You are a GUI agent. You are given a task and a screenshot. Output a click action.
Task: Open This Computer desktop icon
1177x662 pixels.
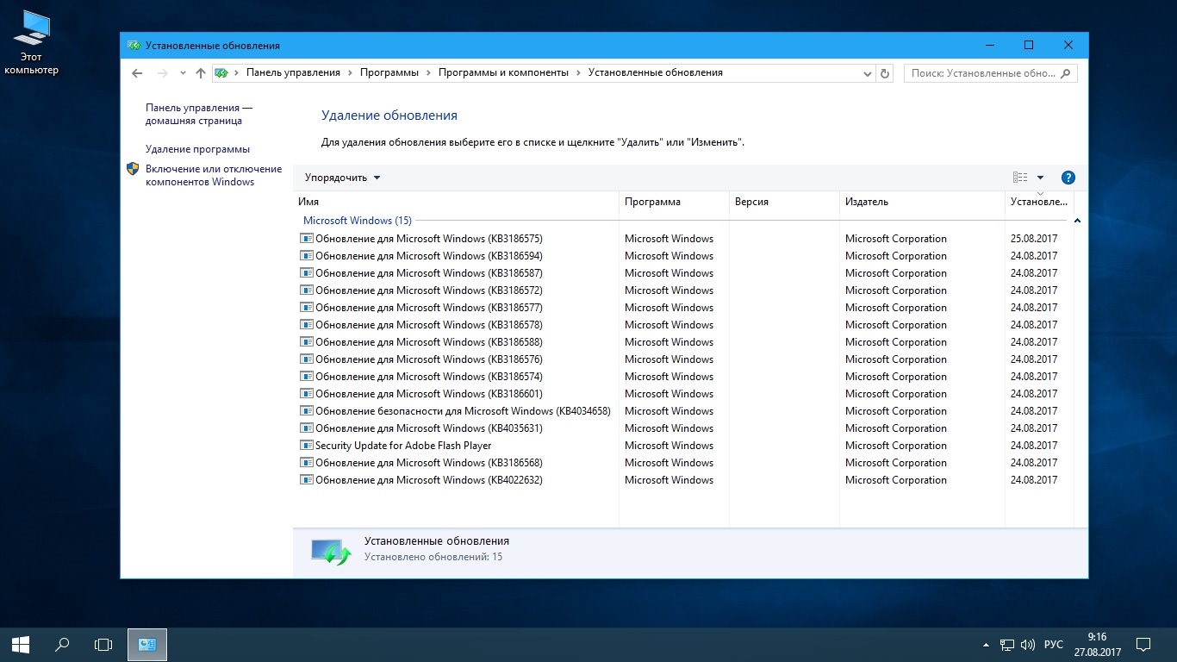(x=31, y=43)
